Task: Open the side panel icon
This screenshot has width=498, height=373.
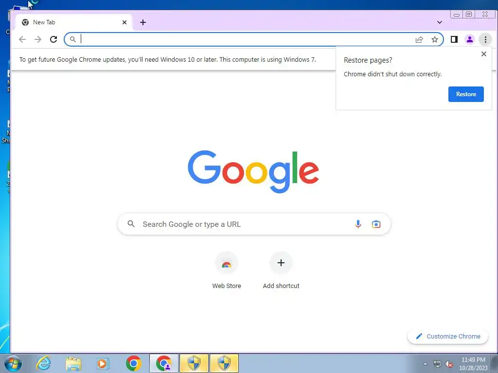Action: click(454, 39)
